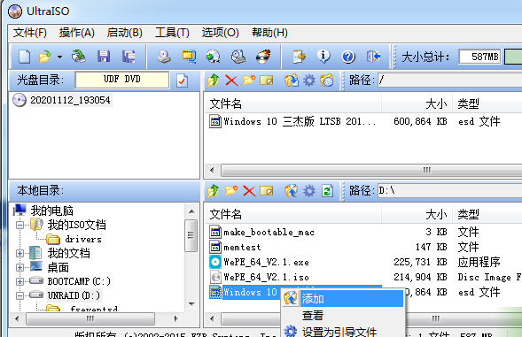Image resolution: width=522 pixels, height=337 pixels.
Task: Click the gear properties icon beside disc path
Action: coord(309,80)
